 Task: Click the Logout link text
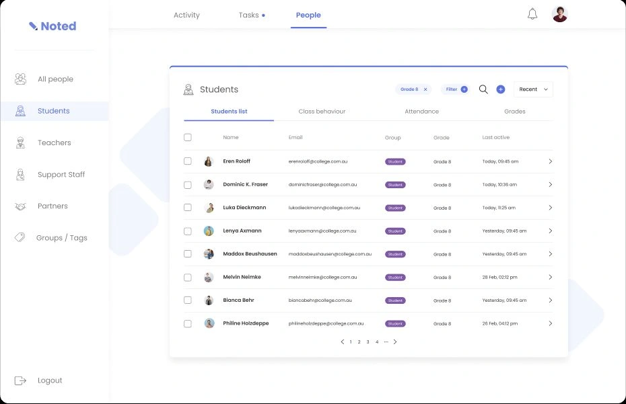click(50, 380)
